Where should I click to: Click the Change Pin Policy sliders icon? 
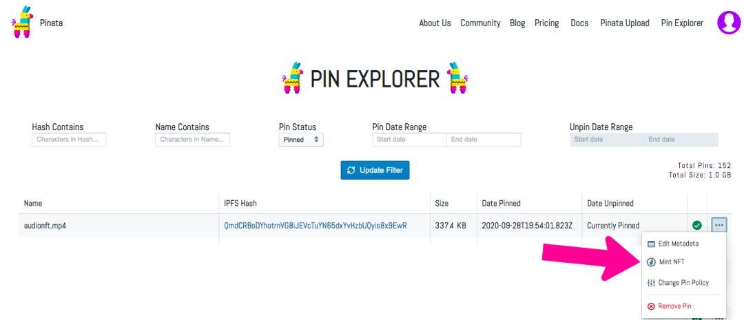pos(651,283)
